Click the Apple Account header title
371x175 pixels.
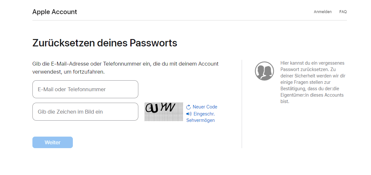[x=55, y=12]
